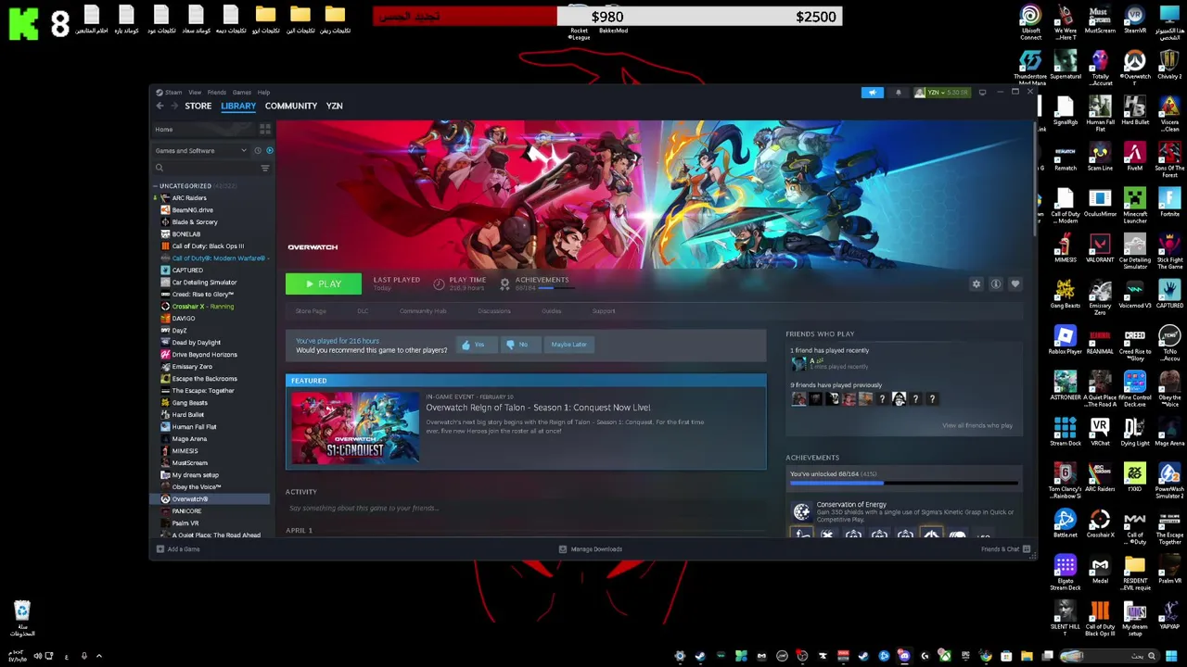Open Overwatch game info icon

point(995,284)
